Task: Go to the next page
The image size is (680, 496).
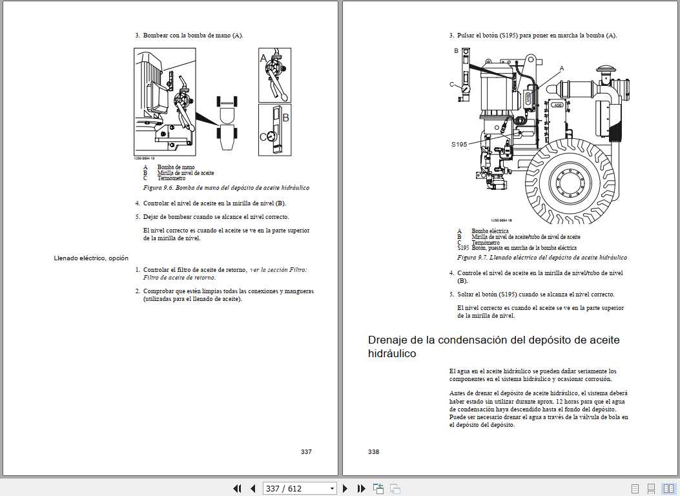Action: (x=345, y=488)
